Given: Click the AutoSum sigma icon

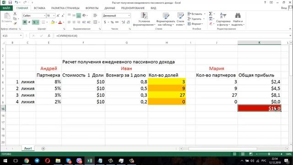Looking at the screenshot, I should (211, 14).
